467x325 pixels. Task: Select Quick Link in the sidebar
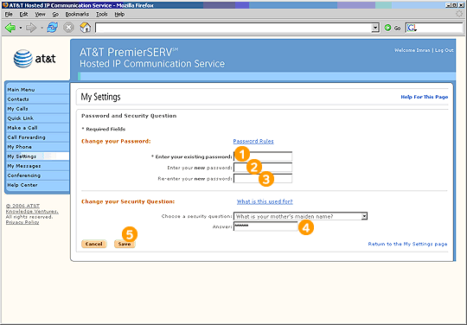click(38, 118)
